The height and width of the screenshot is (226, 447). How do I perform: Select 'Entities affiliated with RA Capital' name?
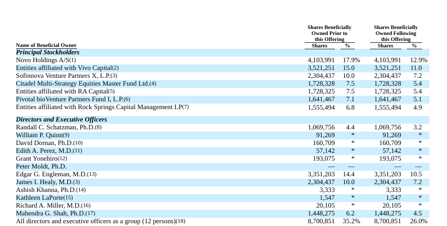click(x=62, y=92)
